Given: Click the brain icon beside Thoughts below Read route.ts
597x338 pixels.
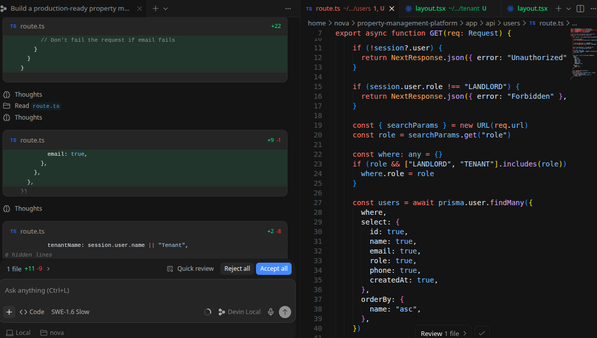Looking at the screenshot, I should pos(7,118).
